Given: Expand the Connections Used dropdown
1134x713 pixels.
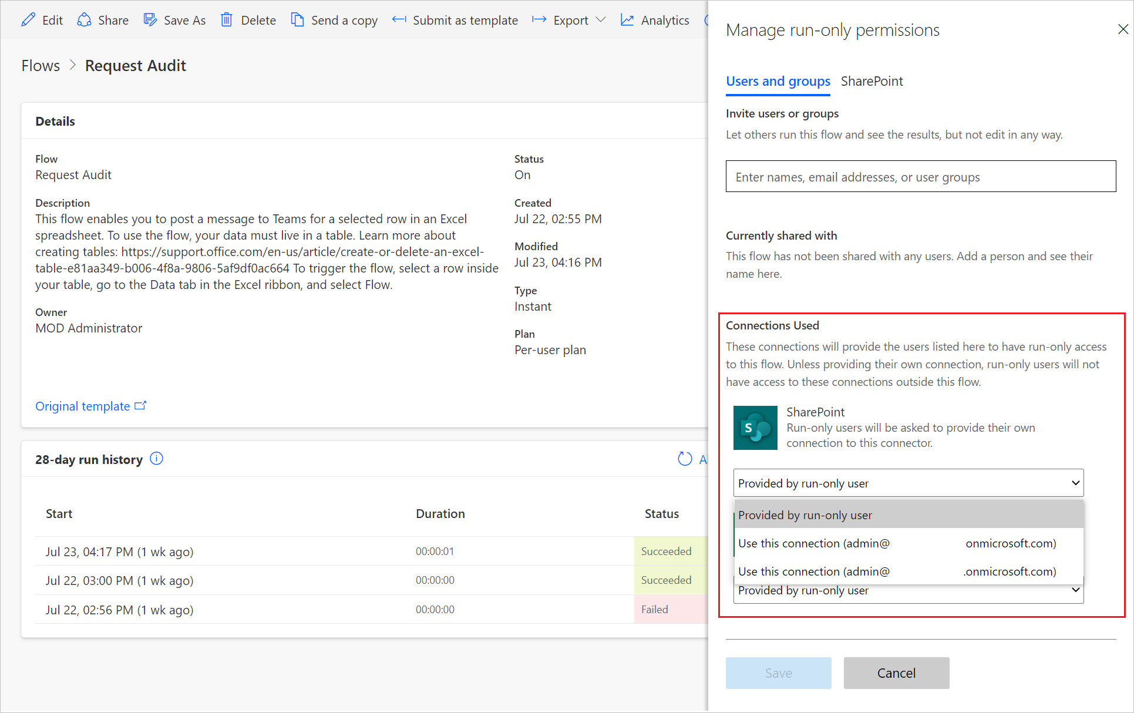Looking at the screenshot, I should click(x=907, y=483).
